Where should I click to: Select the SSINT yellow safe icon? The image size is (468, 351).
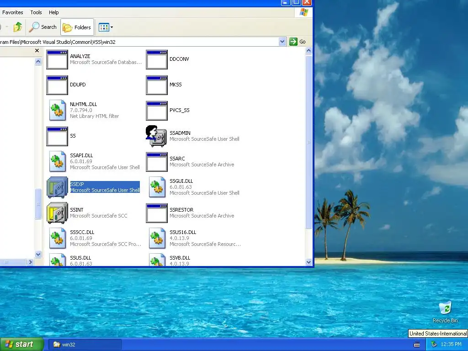57,213
